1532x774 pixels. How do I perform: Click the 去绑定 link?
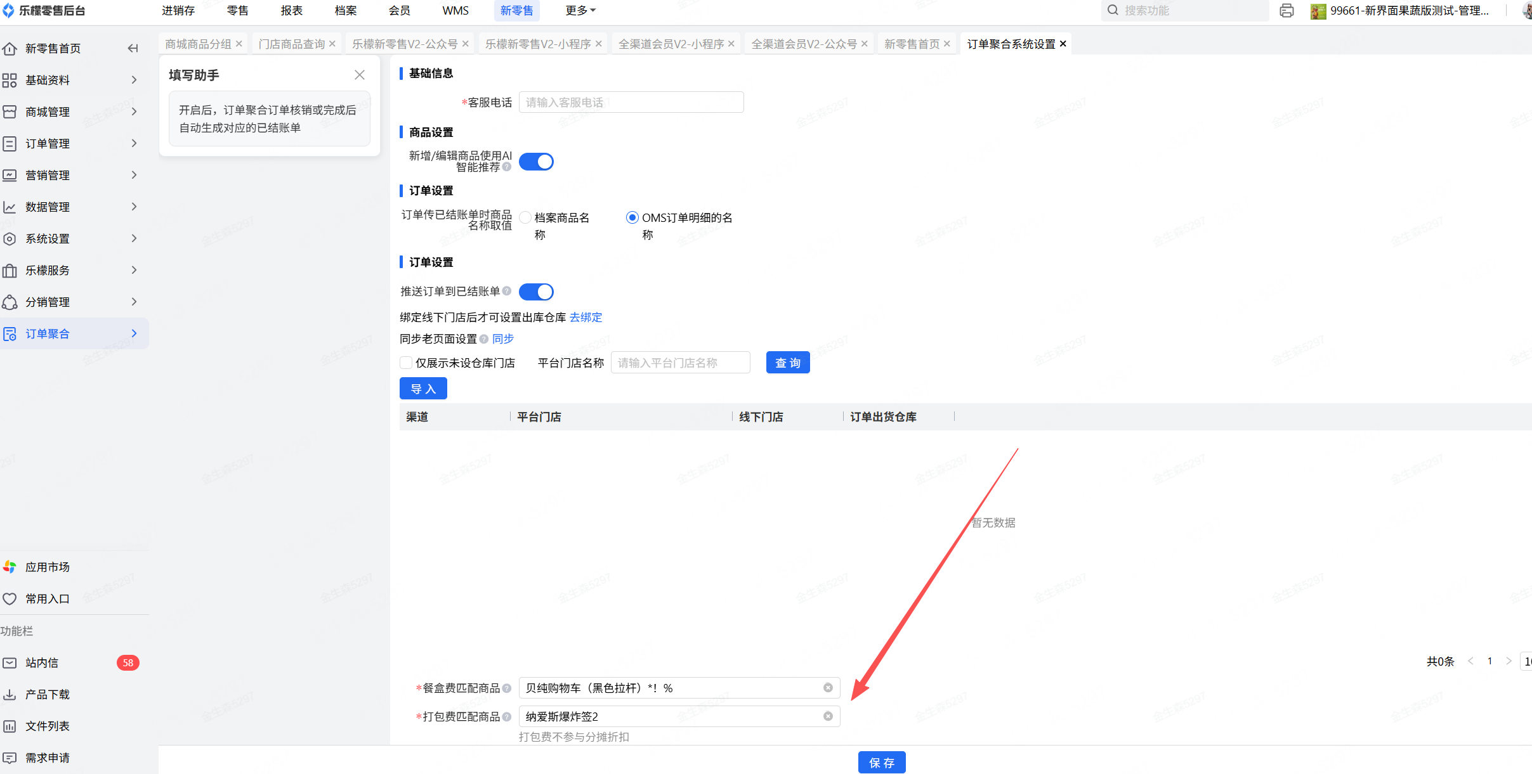[586, 317]
